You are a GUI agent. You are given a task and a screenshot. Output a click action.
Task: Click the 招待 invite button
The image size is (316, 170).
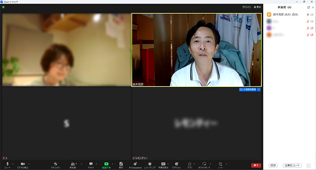click(x=273, y=165)
